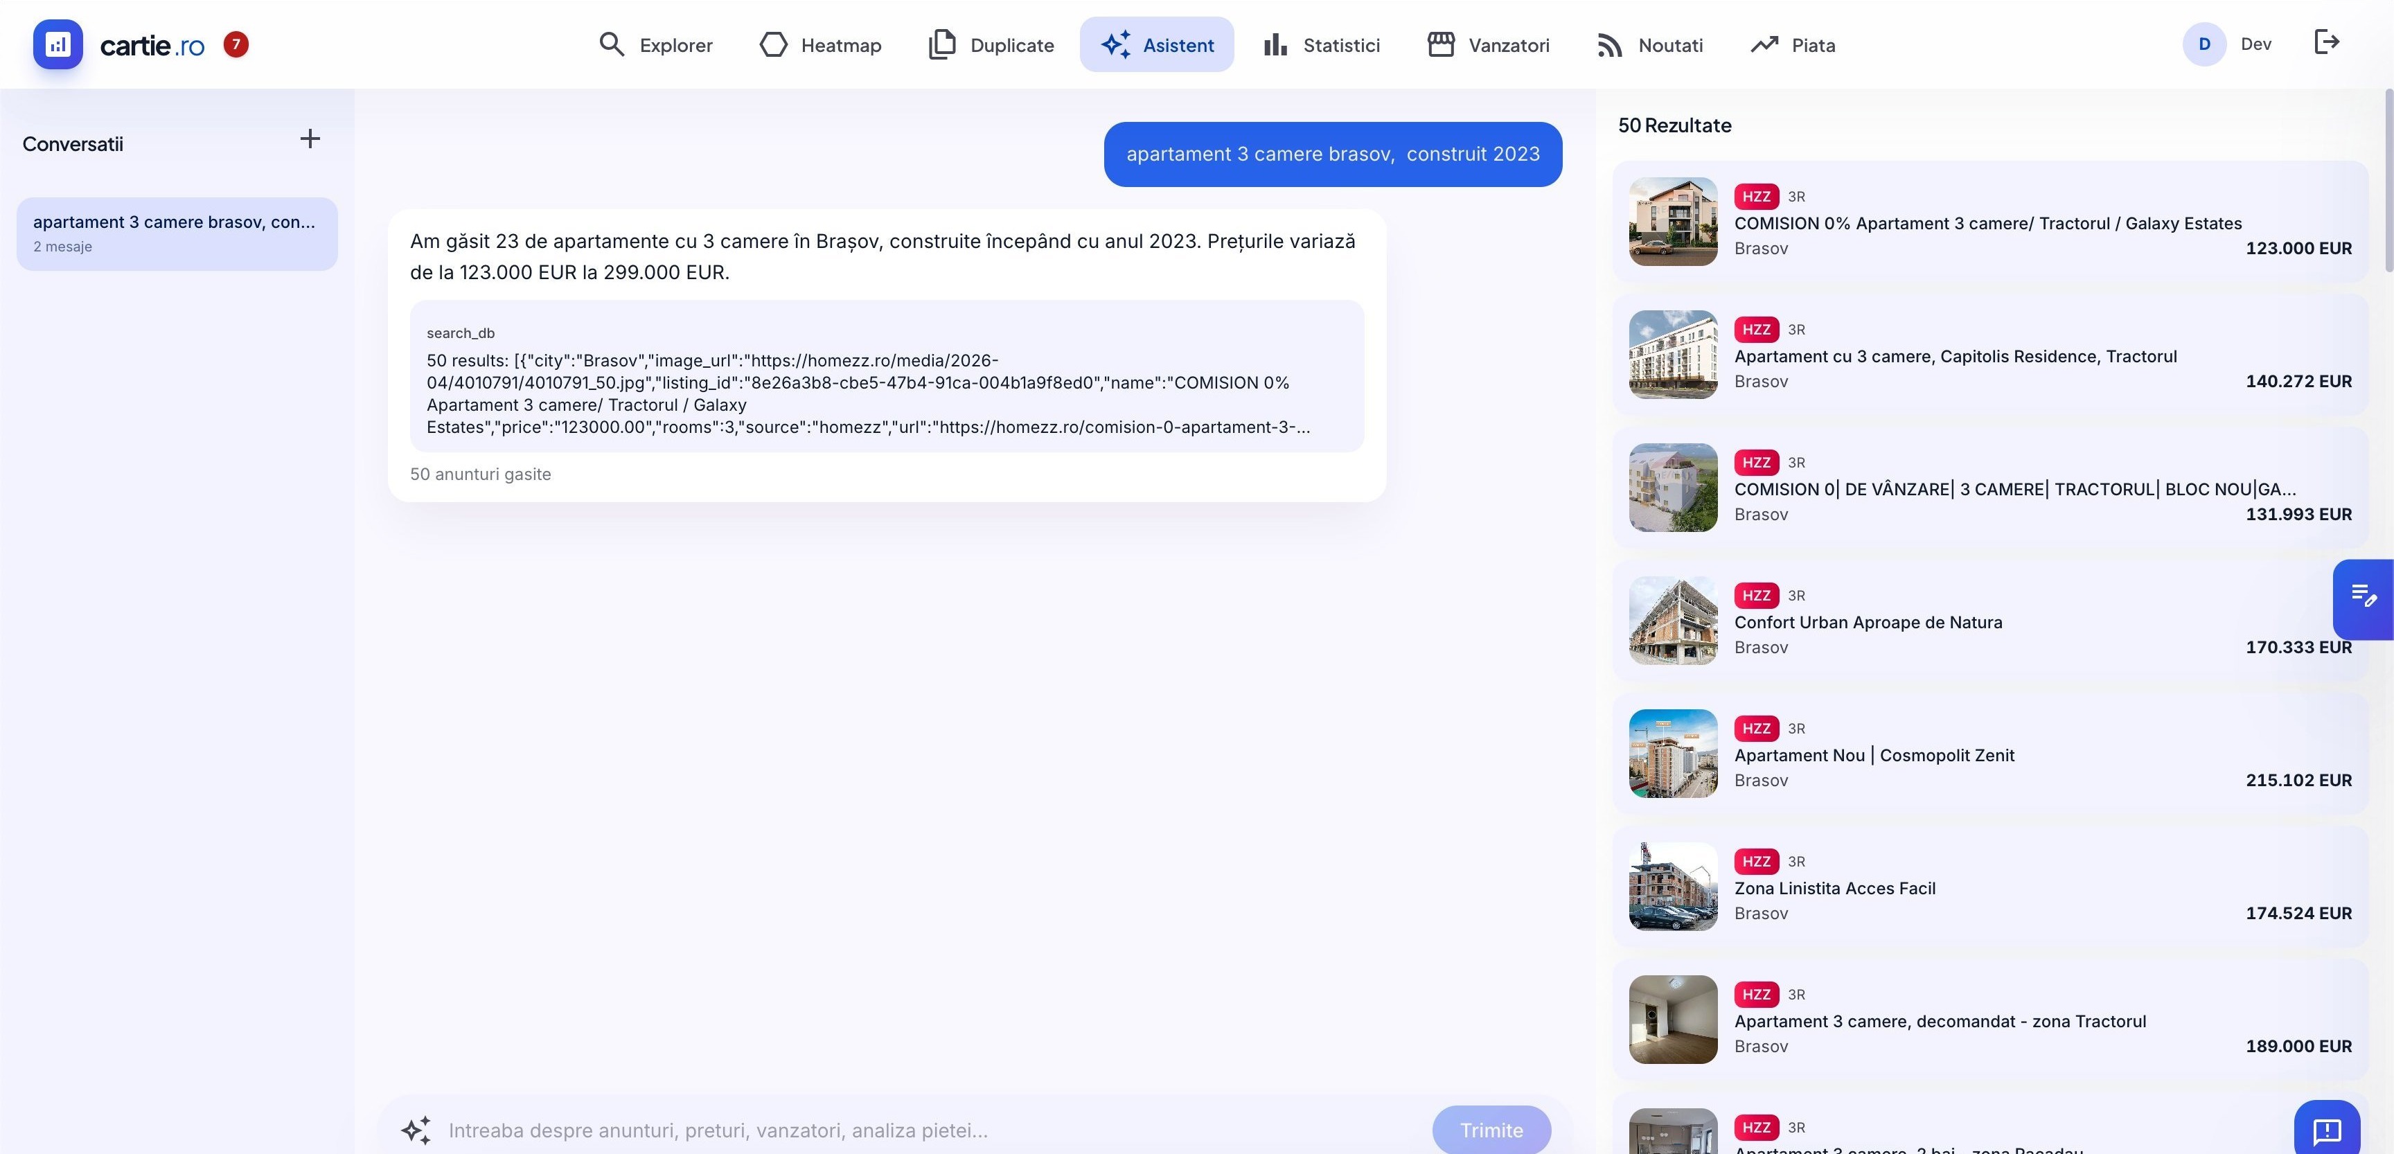Click the Dev username label

pos(2255,44)
